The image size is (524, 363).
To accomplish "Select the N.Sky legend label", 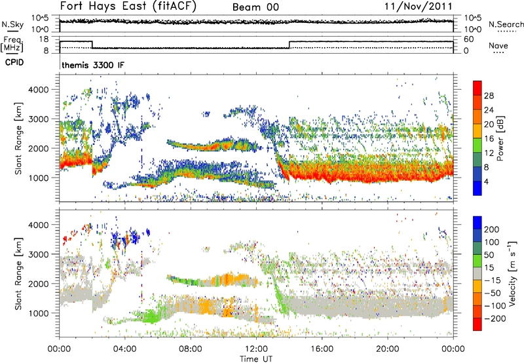I will click(x=12, y=24).
